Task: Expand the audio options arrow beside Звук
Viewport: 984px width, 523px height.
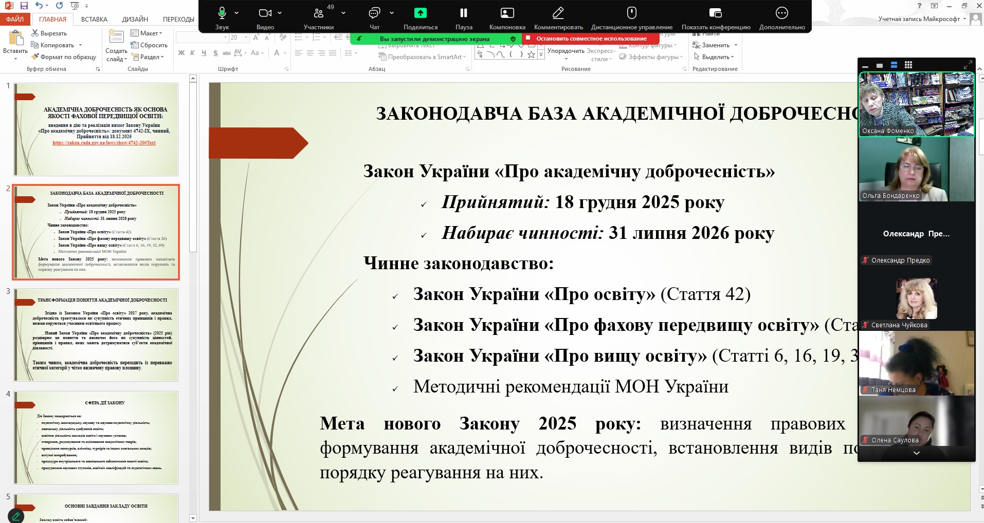Action: click(236, 13)
